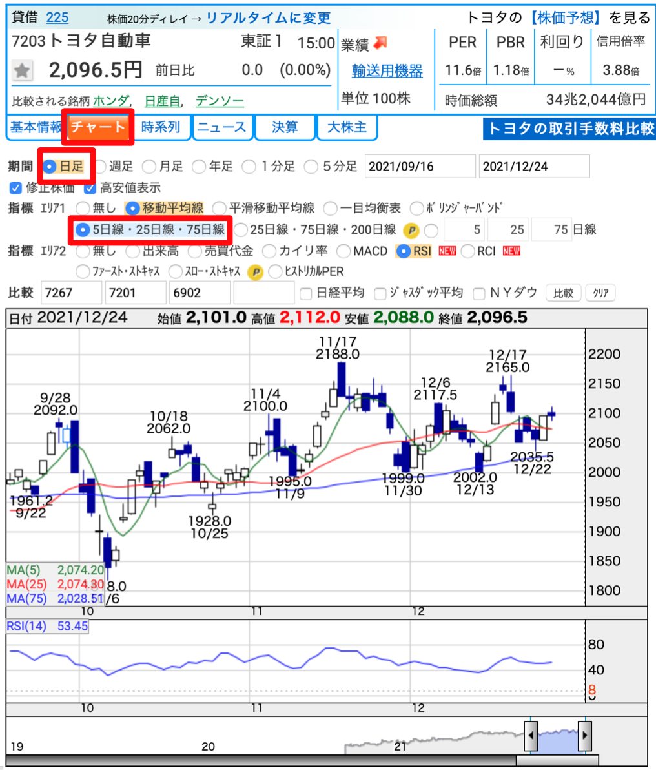Click the premium P icon beside スロー・ストキャス
Screen dimensions: 656x770
pos(255,271)
